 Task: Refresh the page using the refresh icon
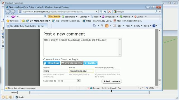click(x=105, y=12)
